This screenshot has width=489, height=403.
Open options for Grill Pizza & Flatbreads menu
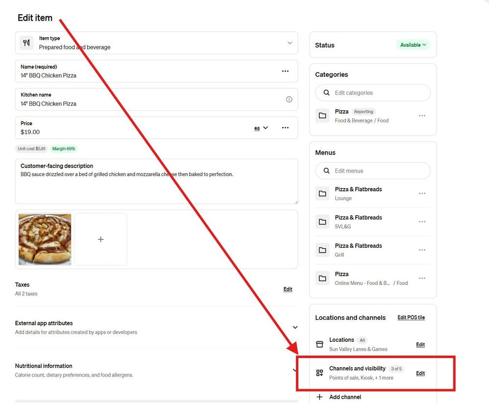pos(422,250)
